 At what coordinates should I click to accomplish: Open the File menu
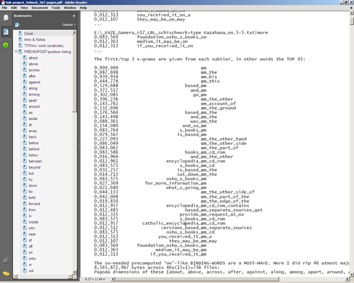point(4,8)
